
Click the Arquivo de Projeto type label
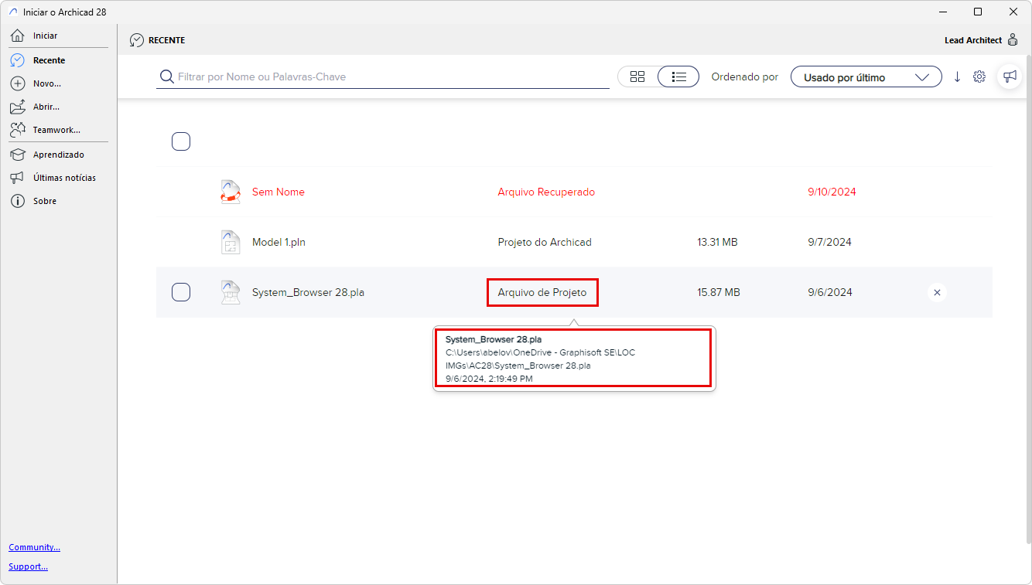pos(542,292)
